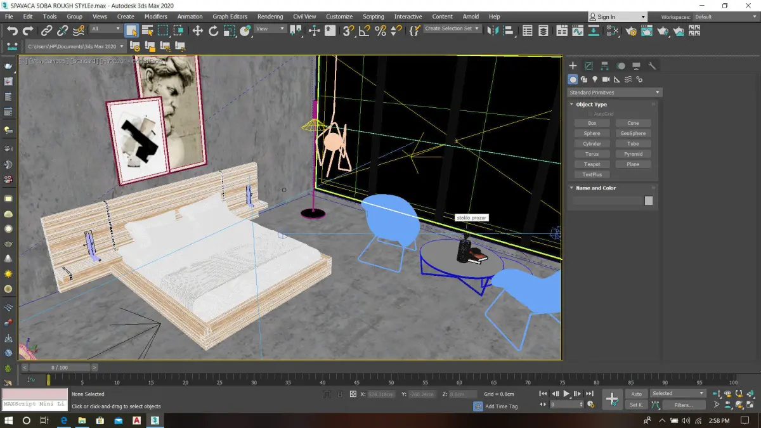Open the Workspaces Default dropdown
Screen dimensions: 761x428
(725, 17)
